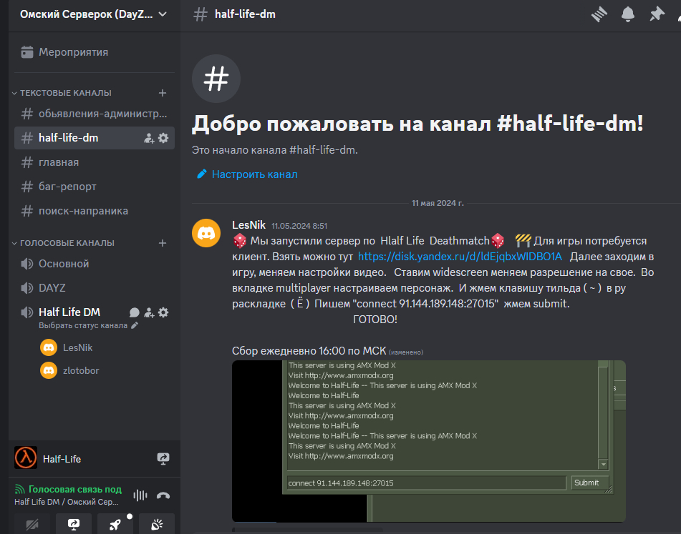Open Омский Серверок server dropdown menu
Image resolution: width=681 pixels, height=534 pixels.
tap(93, 14)
